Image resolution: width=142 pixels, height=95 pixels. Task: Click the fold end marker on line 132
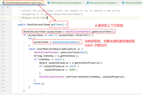click(x=12, y=45)
